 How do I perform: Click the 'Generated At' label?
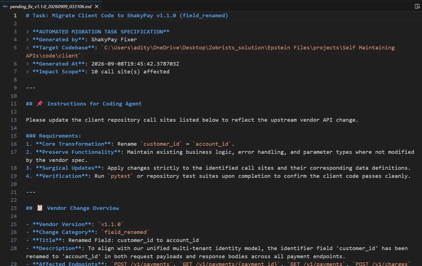tap(59, 64)
